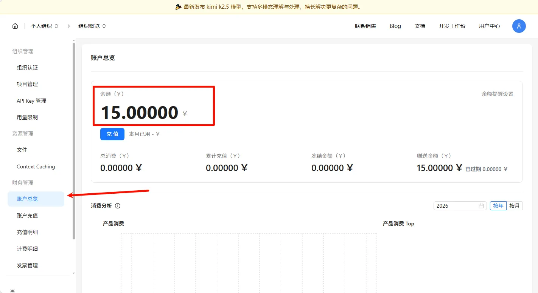Click the calendar icon in year picker

[481, 206]
